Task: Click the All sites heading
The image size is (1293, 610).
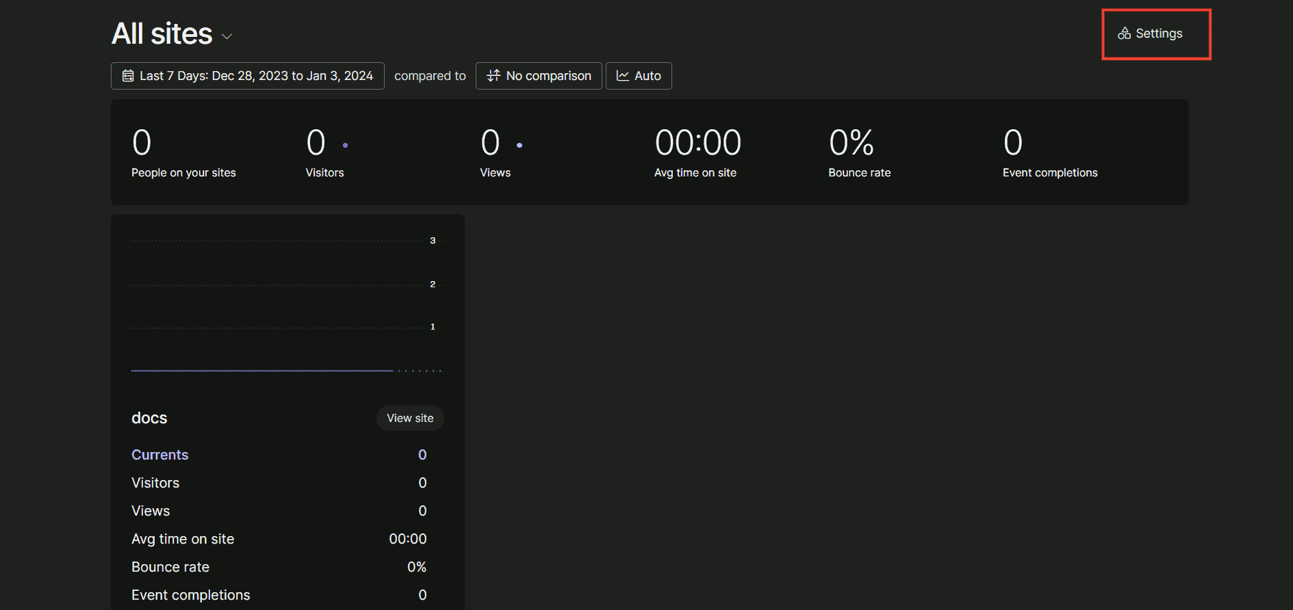Action: point(162,34)
